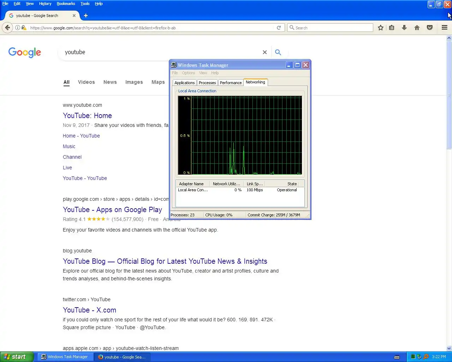Click the magnifier icon in Firefox search box
This screenshot has width=452, height=362.
[x=292, y=28]
